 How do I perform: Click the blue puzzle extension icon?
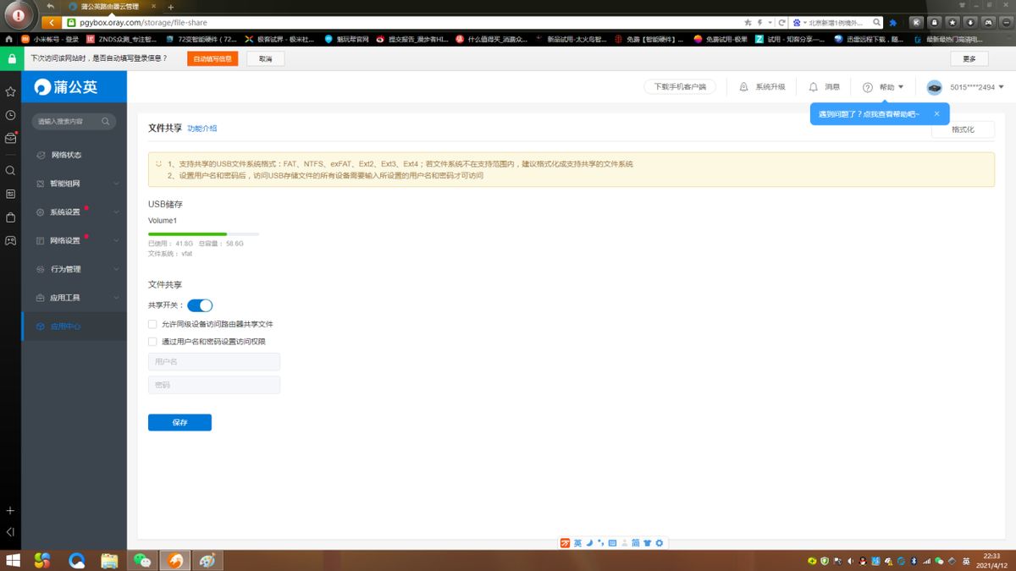(892, 23)
